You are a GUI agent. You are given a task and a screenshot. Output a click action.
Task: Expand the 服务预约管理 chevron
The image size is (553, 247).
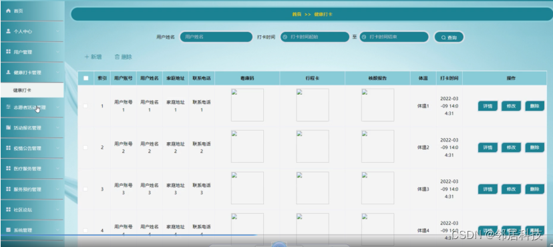point(57,189)
